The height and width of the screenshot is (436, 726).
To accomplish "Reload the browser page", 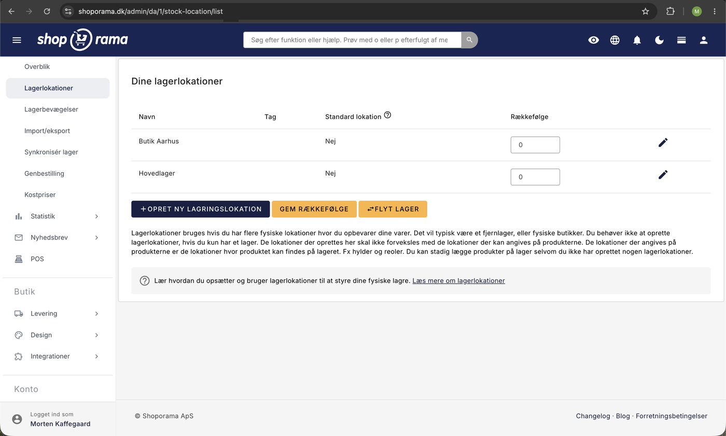I will [47, 11].
